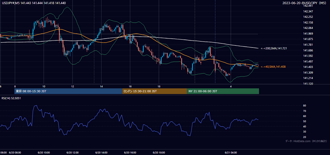Image resolution: width=330 pixels, height=155 pixels.
Task: Click the 141.309 price axis label
Action: pyautogui.click(x=308, y=73)
